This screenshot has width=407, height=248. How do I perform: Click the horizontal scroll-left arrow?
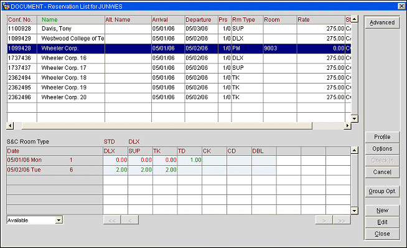coord(10,126)
